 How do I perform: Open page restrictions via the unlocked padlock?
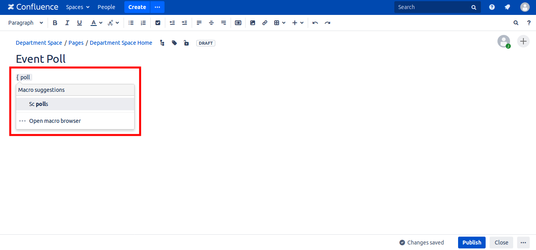(x=186, y=43)
